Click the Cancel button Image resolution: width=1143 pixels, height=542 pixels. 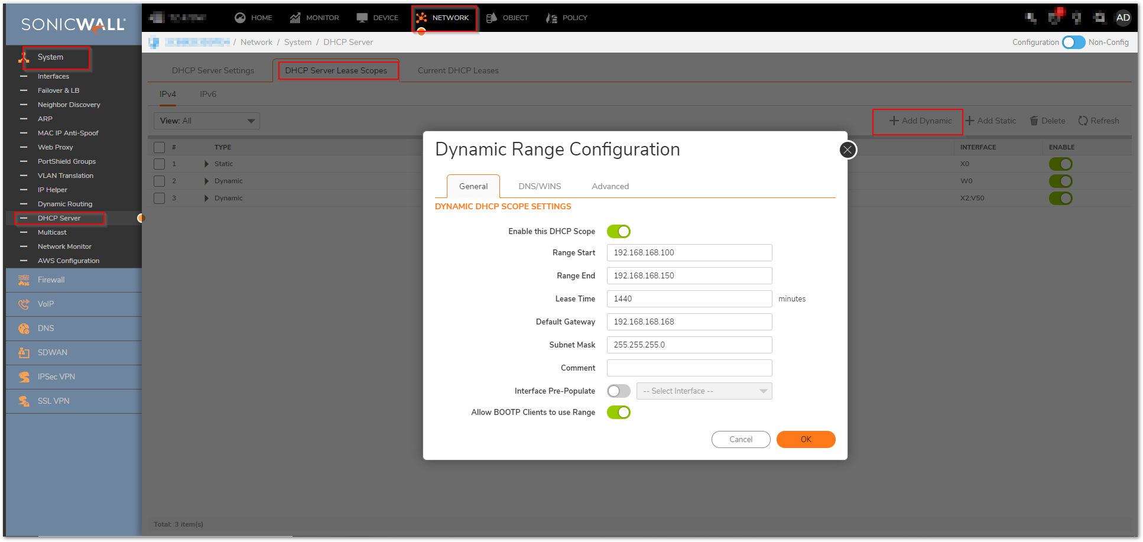741,440
